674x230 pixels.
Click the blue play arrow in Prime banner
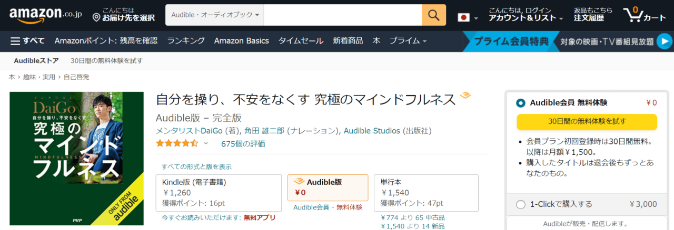tap(665, 41)
